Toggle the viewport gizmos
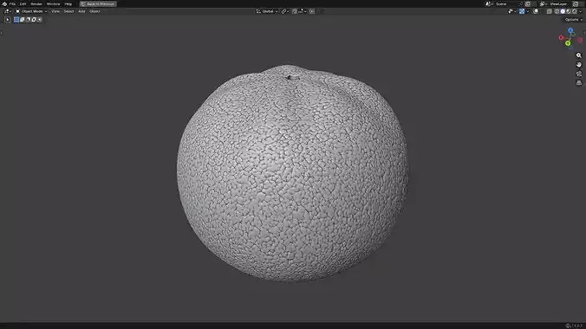This screenshot has height=329, width=586. (x=522, y=11)
